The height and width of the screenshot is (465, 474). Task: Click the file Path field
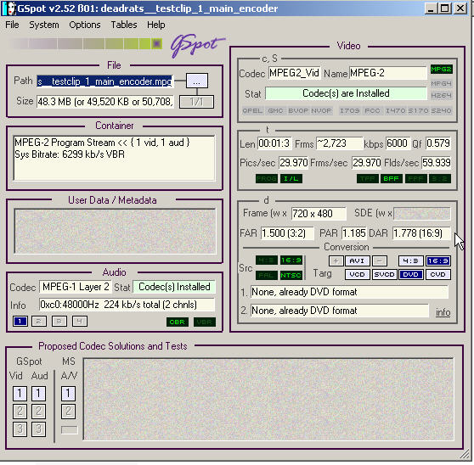(104, 81)
